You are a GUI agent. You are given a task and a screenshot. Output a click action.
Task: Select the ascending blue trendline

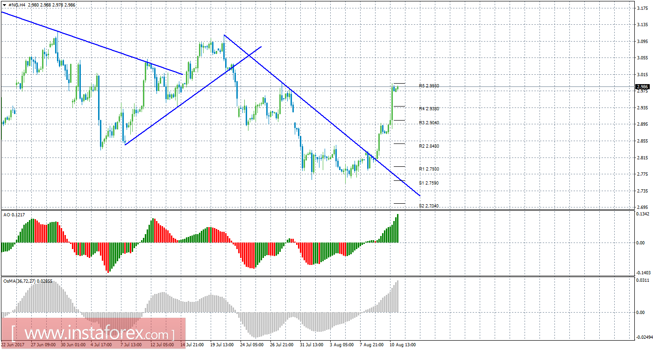193,95
